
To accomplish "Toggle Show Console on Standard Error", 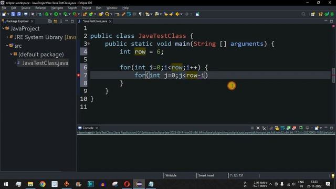I will (x=294, y=128).
